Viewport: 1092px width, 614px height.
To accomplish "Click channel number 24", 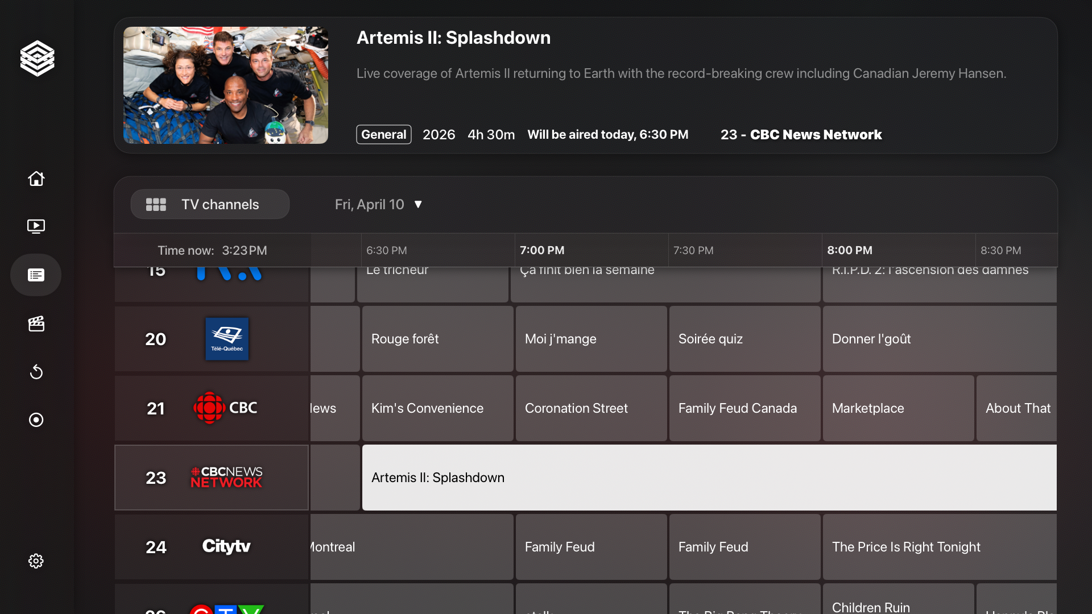I will (x=156, y=547).
